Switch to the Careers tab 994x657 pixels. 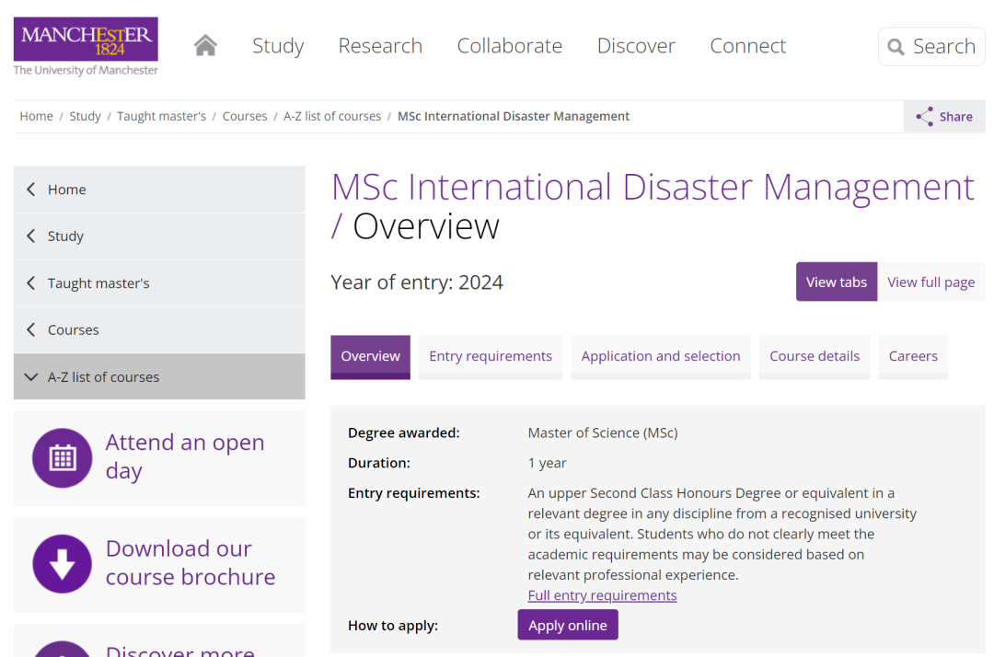913,357
